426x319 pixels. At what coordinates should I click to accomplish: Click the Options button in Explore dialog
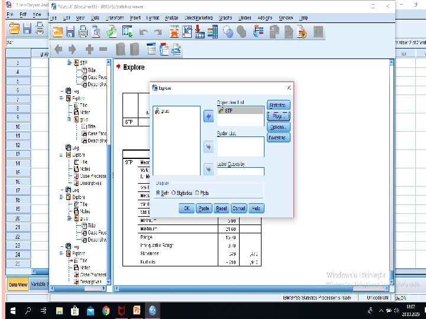tap(278, 126)
